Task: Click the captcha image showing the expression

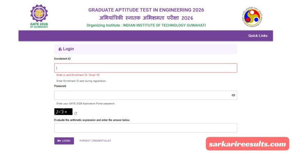Action: tap(63, 112)
